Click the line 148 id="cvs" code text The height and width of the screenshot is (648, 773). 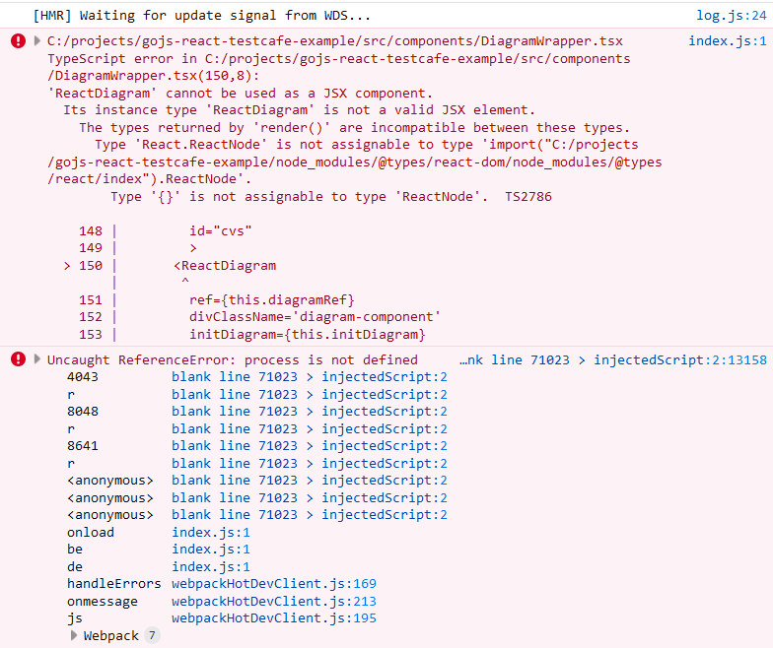click(221, 230)
